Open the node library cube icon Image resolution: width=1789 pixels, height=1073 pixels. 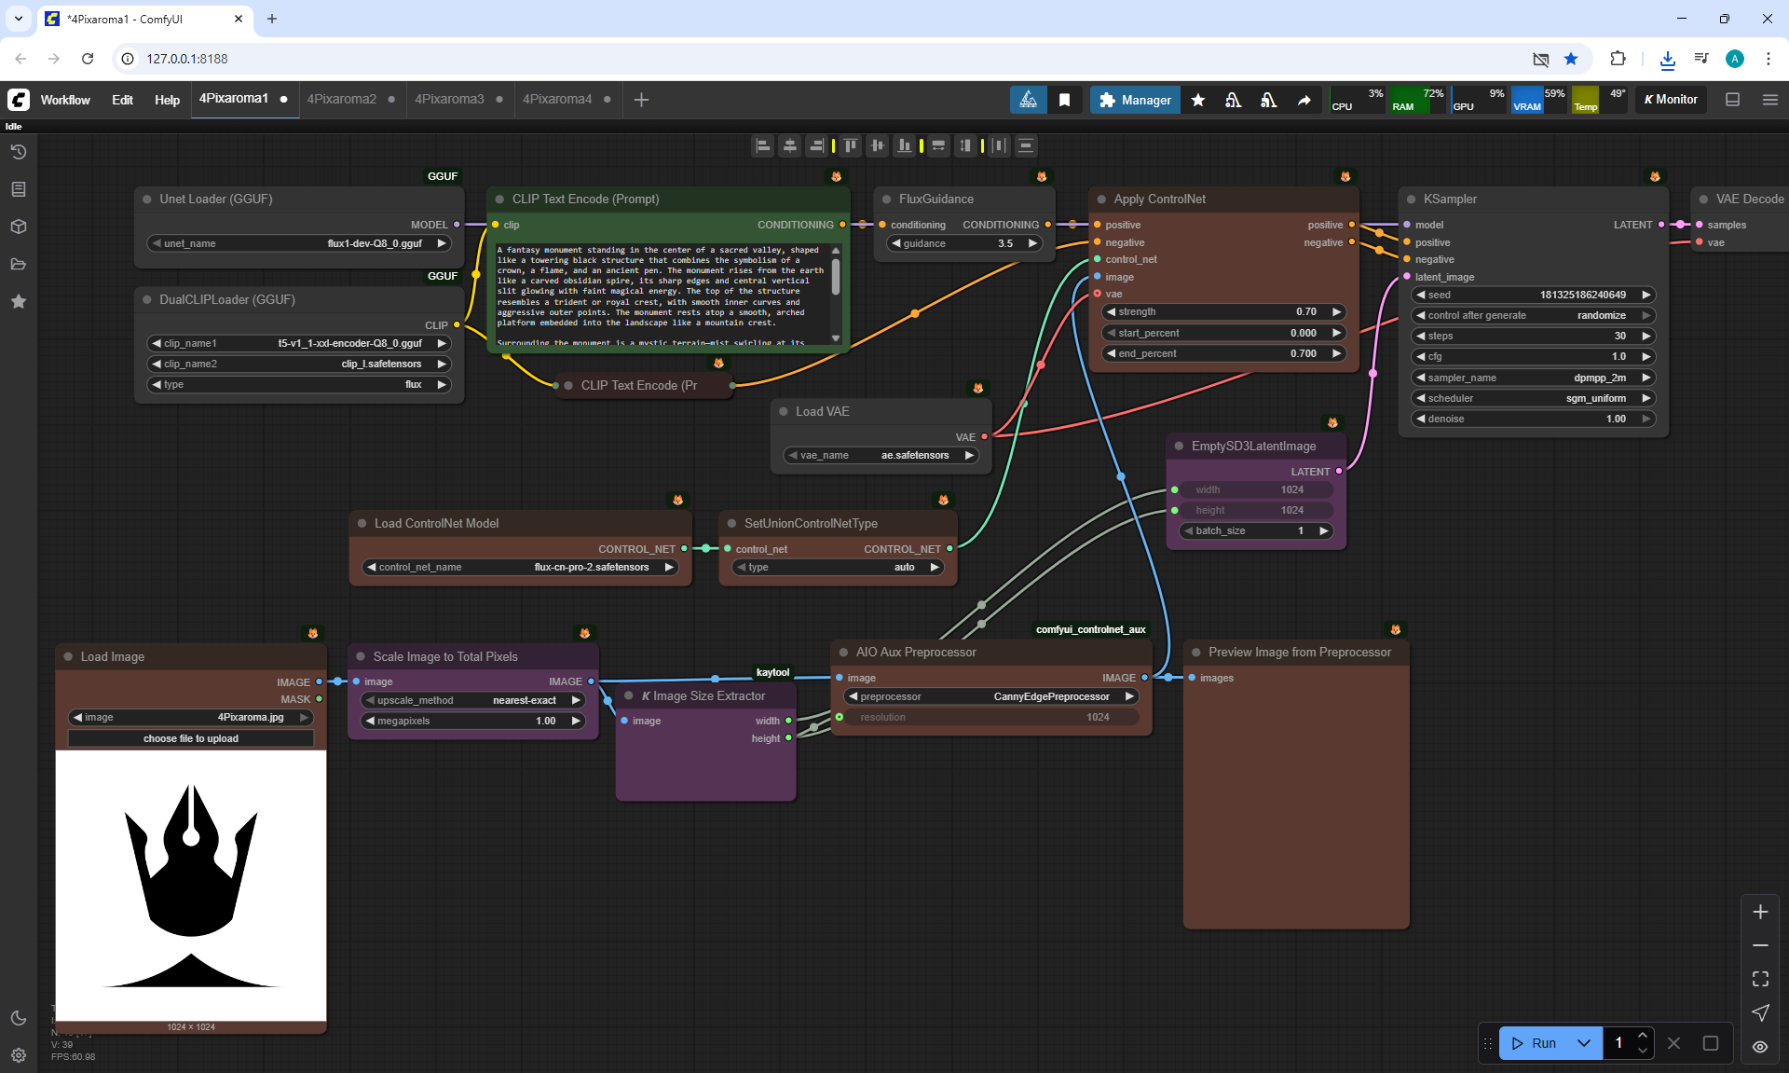pyautogui.click(x=19, y=227)
